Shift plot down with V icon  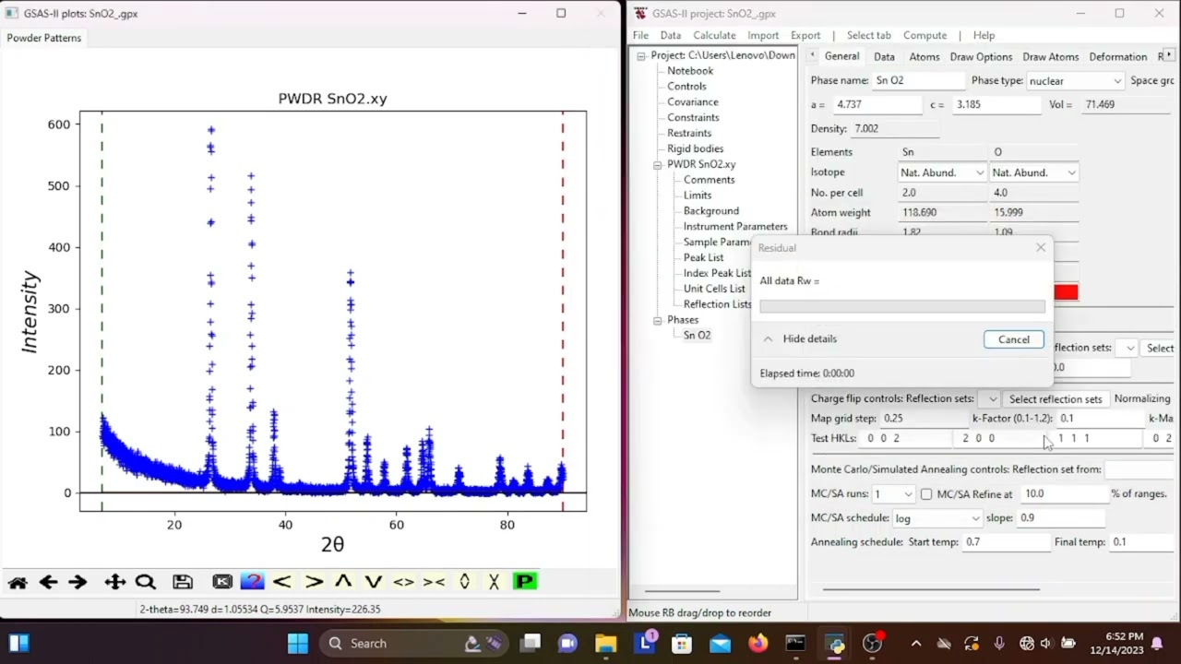point(373,582)
